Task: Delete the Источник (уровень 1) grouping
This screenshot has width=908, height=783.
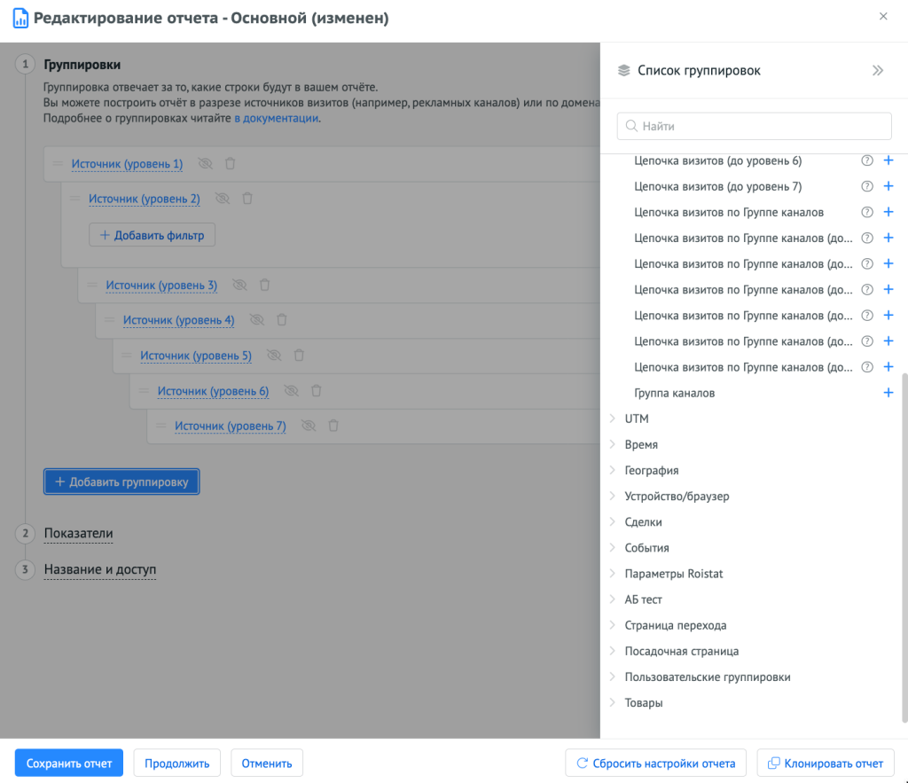Action: 230,164
